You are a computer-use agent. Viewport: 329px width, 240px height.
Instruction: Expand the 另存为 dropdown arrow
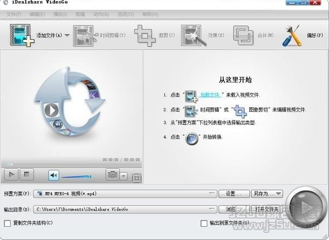pyautogui.click(x=279, y=194)
